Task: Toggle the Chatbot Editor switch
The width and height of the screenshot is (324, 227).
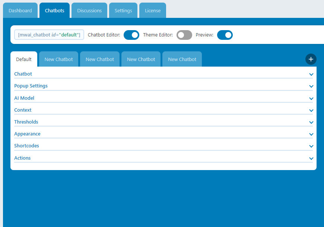Action: 131,35
